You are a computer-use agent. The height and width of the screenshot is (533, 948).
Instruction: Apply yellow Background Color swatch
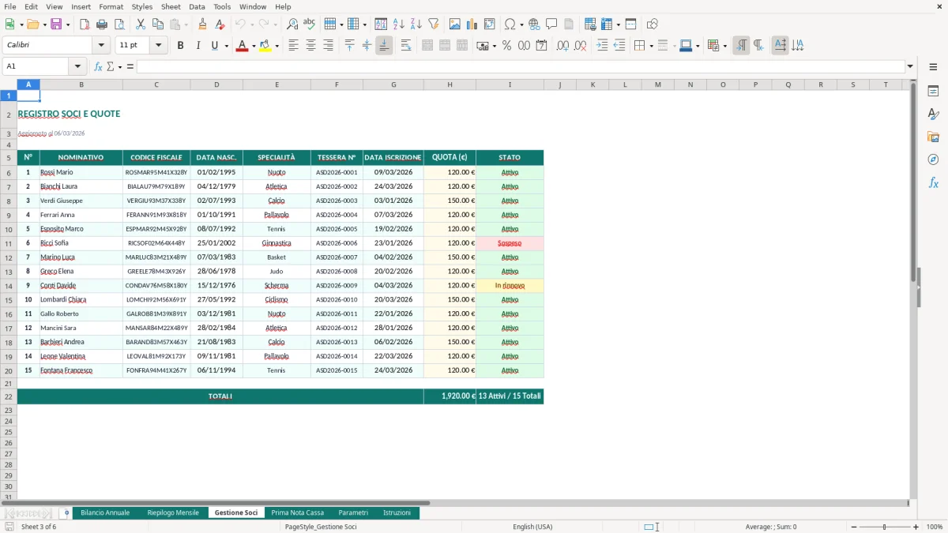point(265,46)
